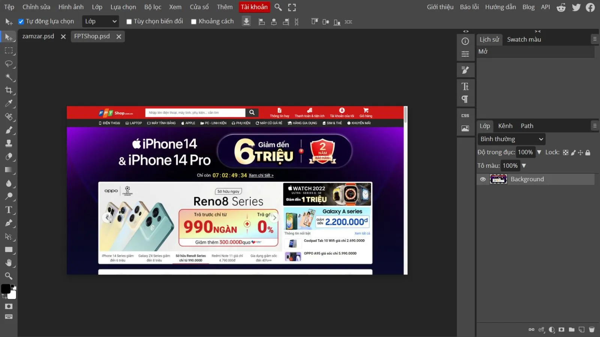Viewport: 600px width, 337px height.
Task: Open the 'Lớp' dropdown in options bar
Action: [100, 21]
